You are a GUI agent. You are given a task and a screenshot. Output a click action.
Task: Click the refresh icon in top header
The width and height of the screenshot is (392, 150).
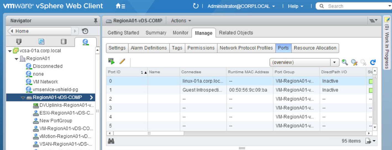pos(196,6)
